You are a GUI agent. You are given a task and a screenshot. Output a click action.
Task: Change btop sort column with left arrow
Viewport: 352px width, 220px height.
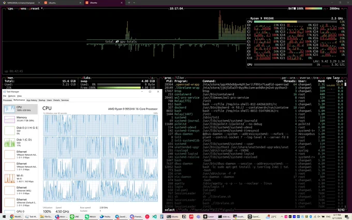324,78
